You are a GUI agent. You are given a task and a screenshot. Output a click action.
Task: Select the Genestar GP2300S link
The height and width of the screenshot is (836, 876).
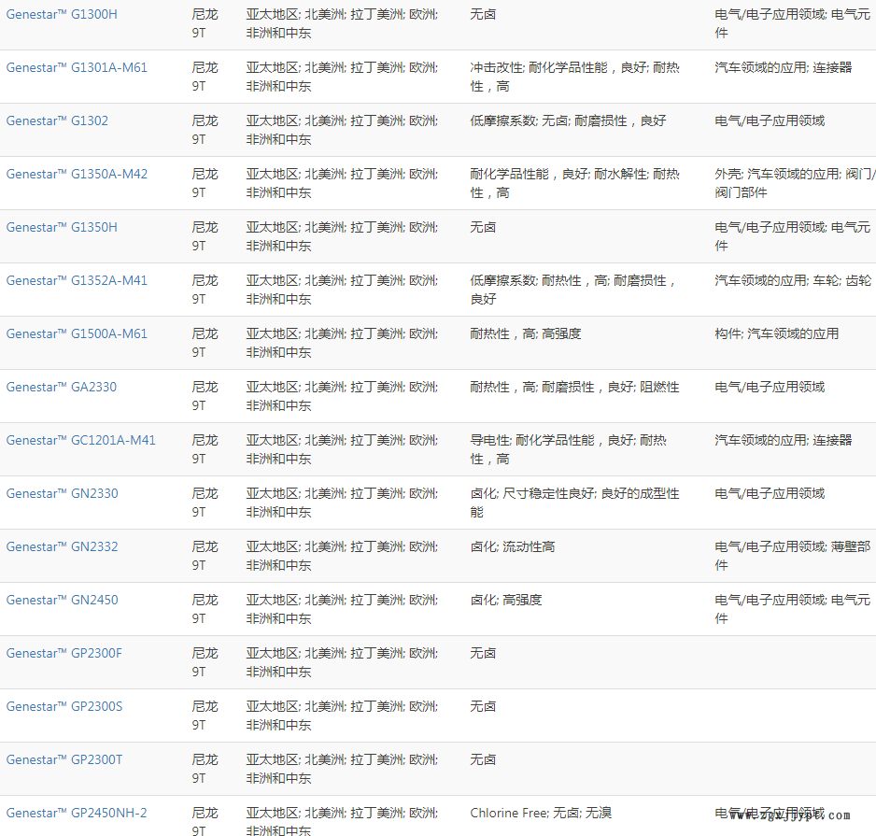click(64, 707)
